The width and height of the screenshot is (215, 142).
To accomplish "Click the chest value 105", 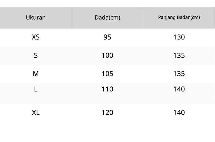I will 107,74.
